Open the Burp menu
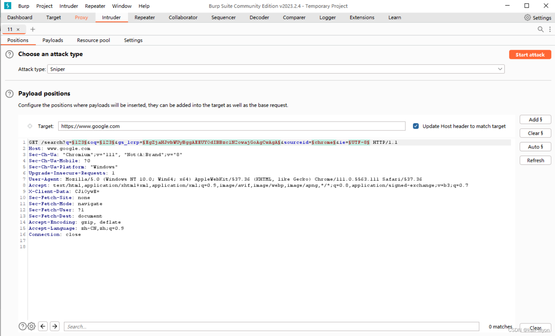Viewport: 555px width, 336px height. [24, 6]
